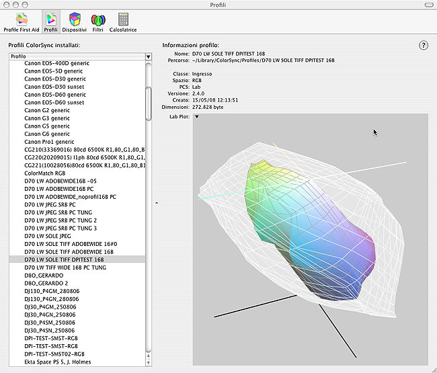Click the scrollbar down arrow
Image resolution: width=437 pixels, height=373 pixels.
coord(149,362)
